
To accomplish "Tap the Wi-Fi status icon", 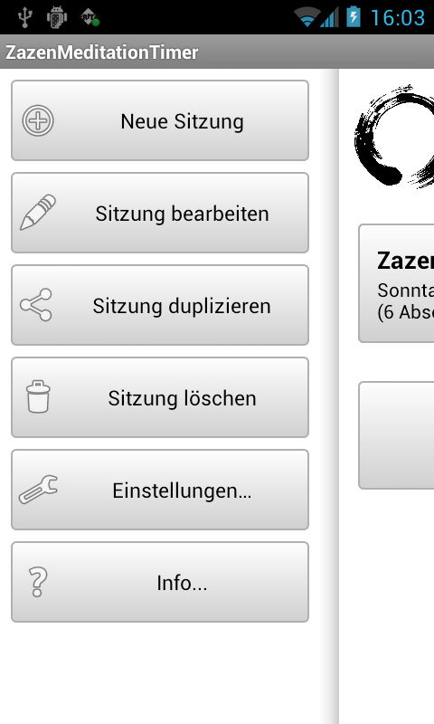I will [306, 17].
